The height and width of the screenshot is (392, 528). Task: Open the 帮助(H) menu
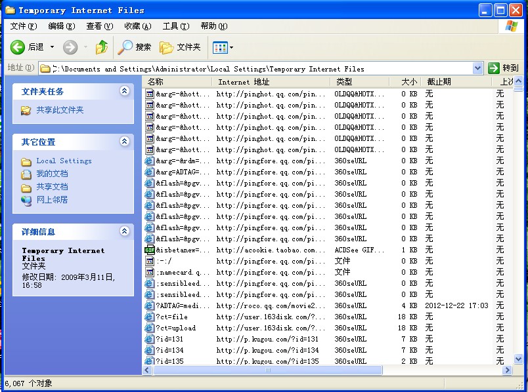coord(214,26)
